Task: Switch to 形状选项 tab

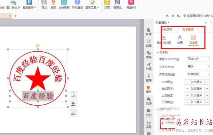Action: (167, 29)
